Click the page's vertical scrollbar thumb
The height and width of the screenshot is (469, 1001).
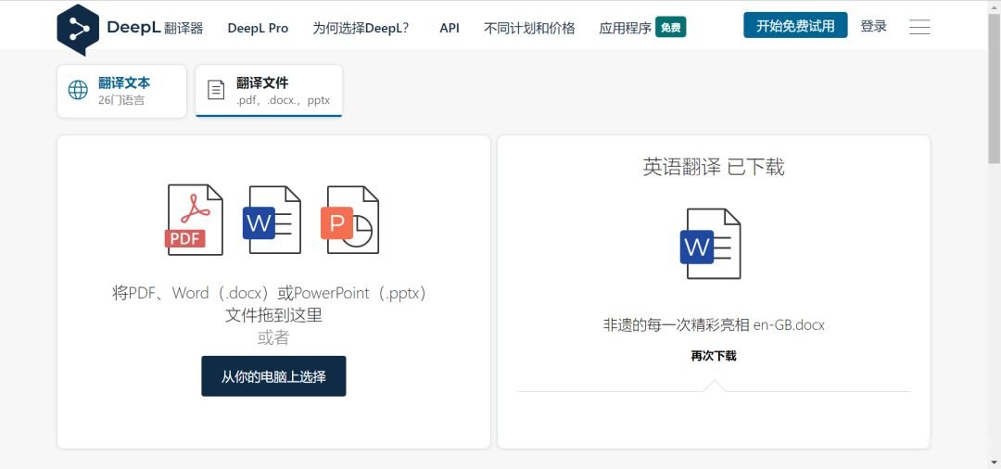[x=995, y=87]
